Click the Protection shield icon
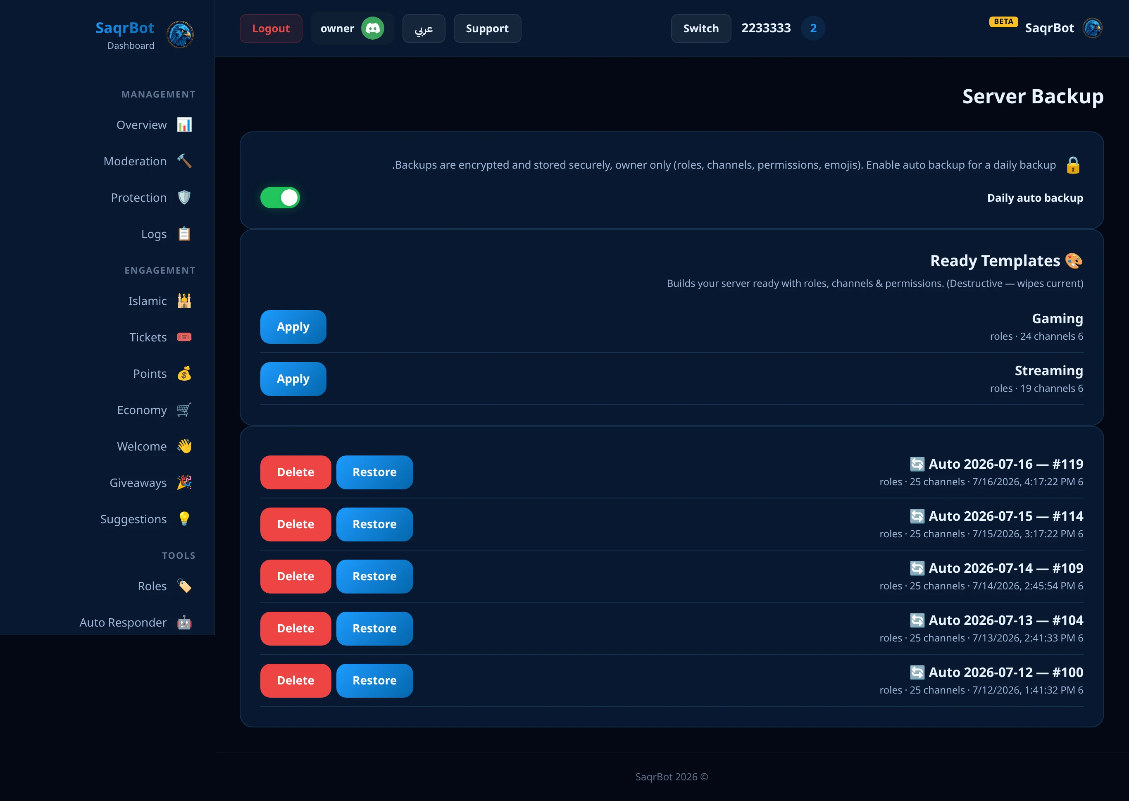The image size is (1129, 801). pyautogui.click(x=184, y=198)
